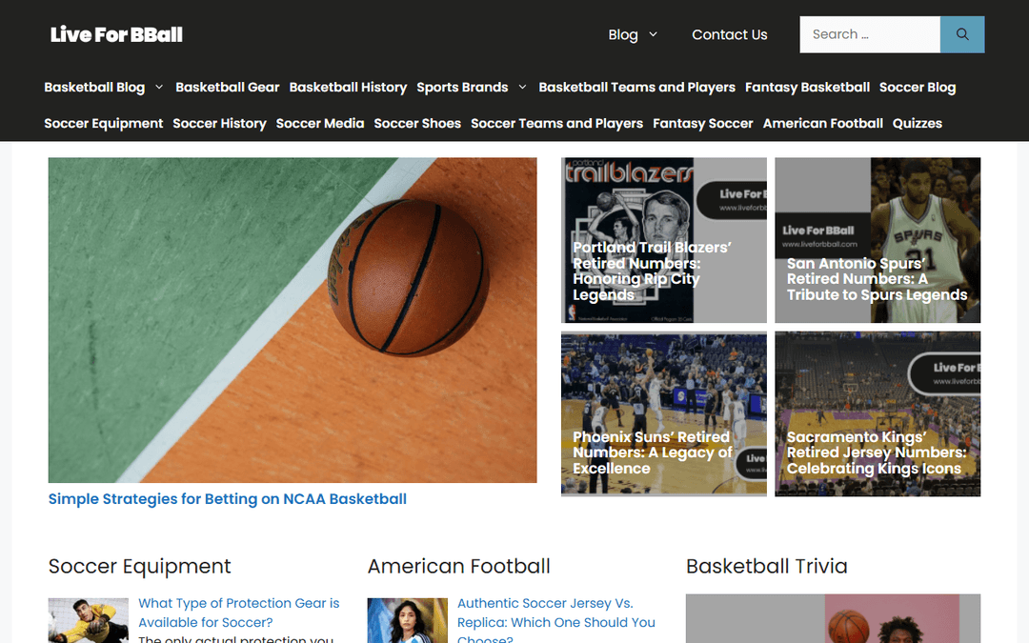Open Basketball Teams and Players category
The width and height of the screenshot is (1029, 643).
pyautogui.click(x=636, y=88)
